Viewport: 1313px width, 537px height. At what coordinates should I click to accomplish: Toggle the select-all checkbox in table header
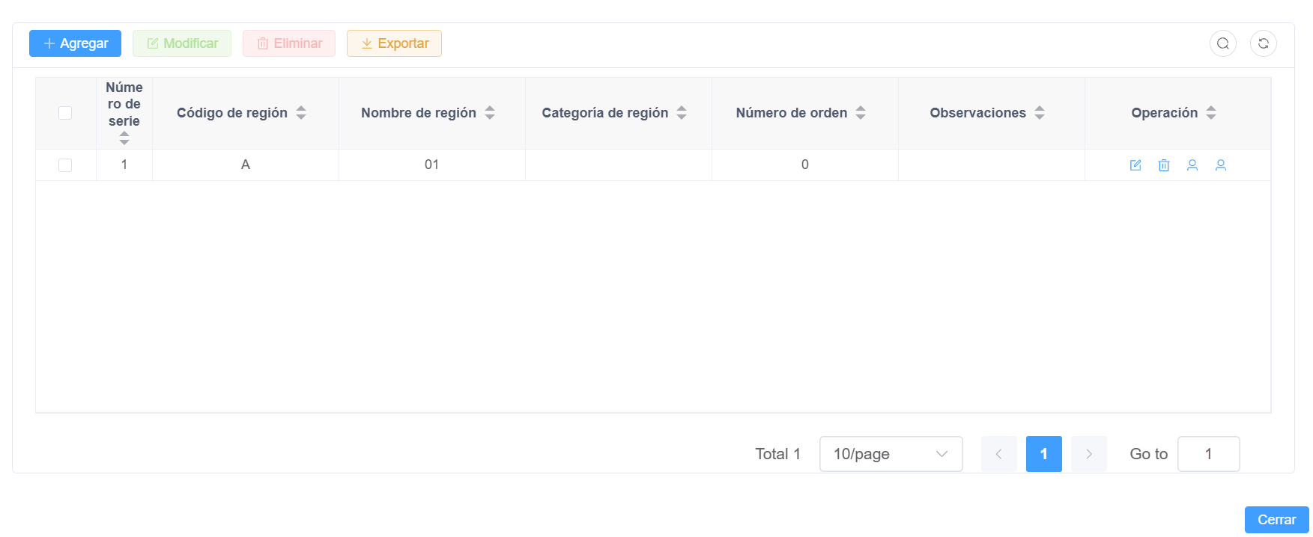65,113
